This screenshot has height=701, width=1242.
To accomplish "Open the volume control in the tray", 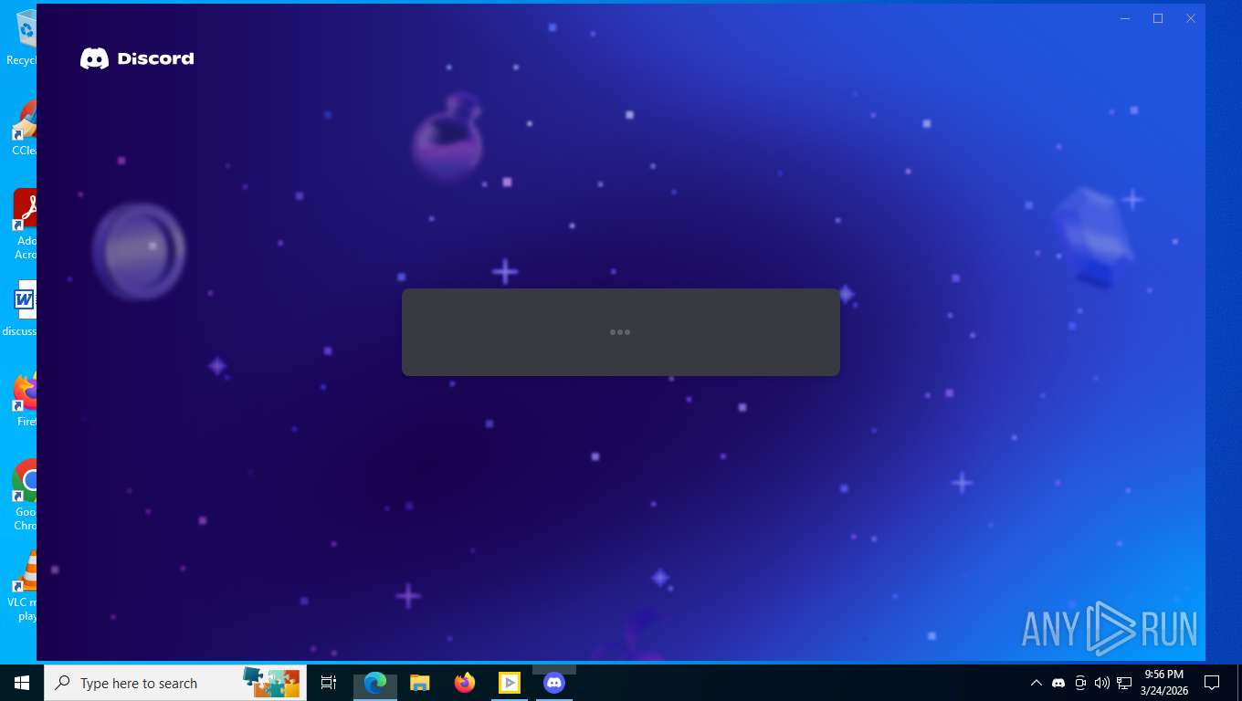I will point(1102,683).
